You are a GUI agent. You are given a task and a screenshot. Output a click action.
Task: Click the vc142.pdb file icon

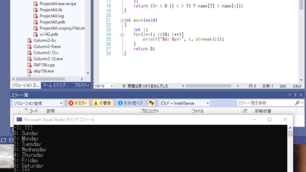point(35,34)
